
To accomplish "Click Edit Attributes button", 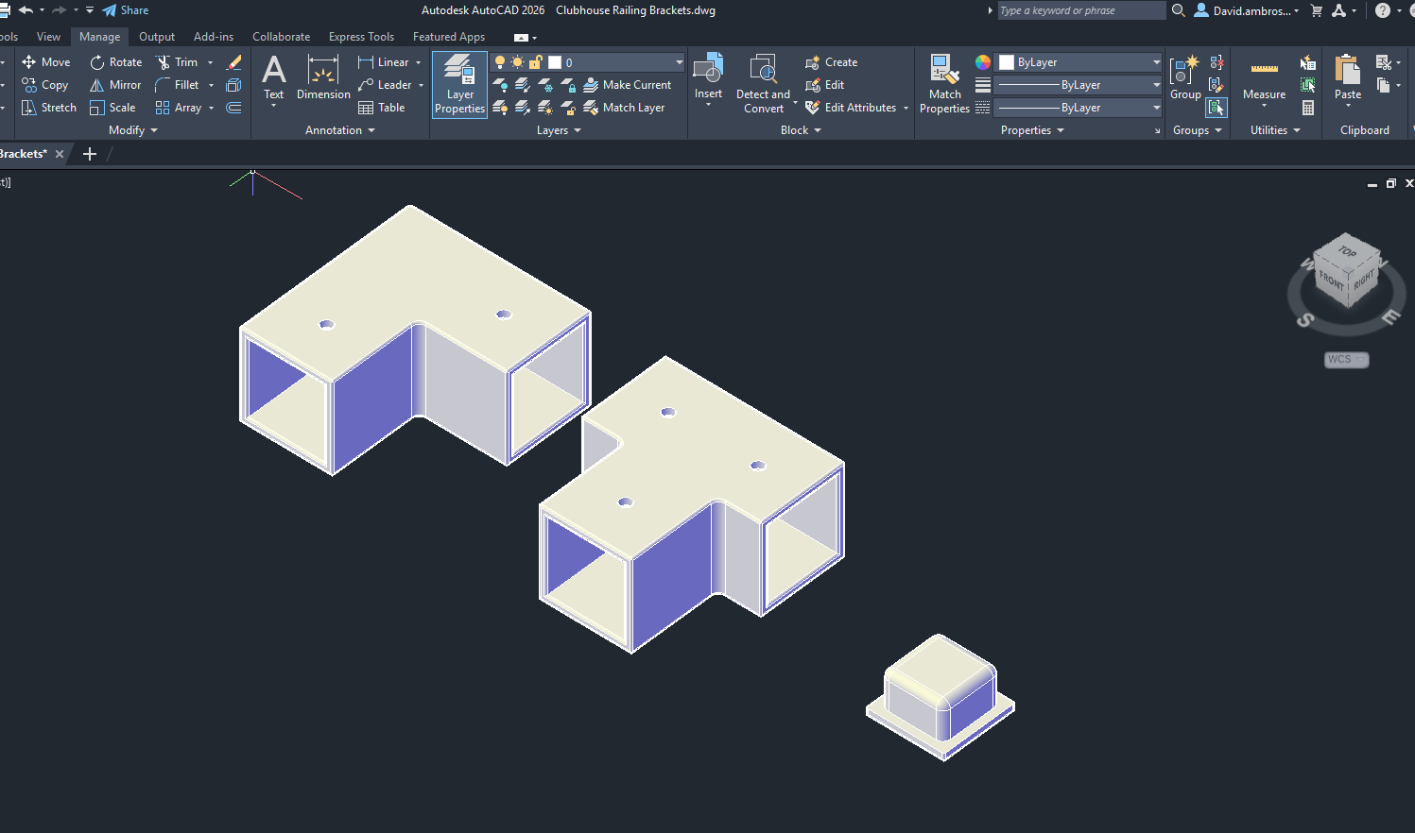I will [x=852, y=108].
